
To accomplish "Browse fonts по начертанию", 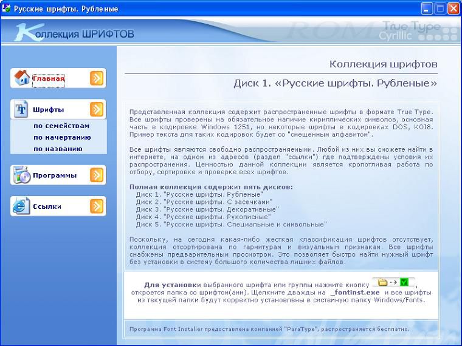I will [62, 137].
